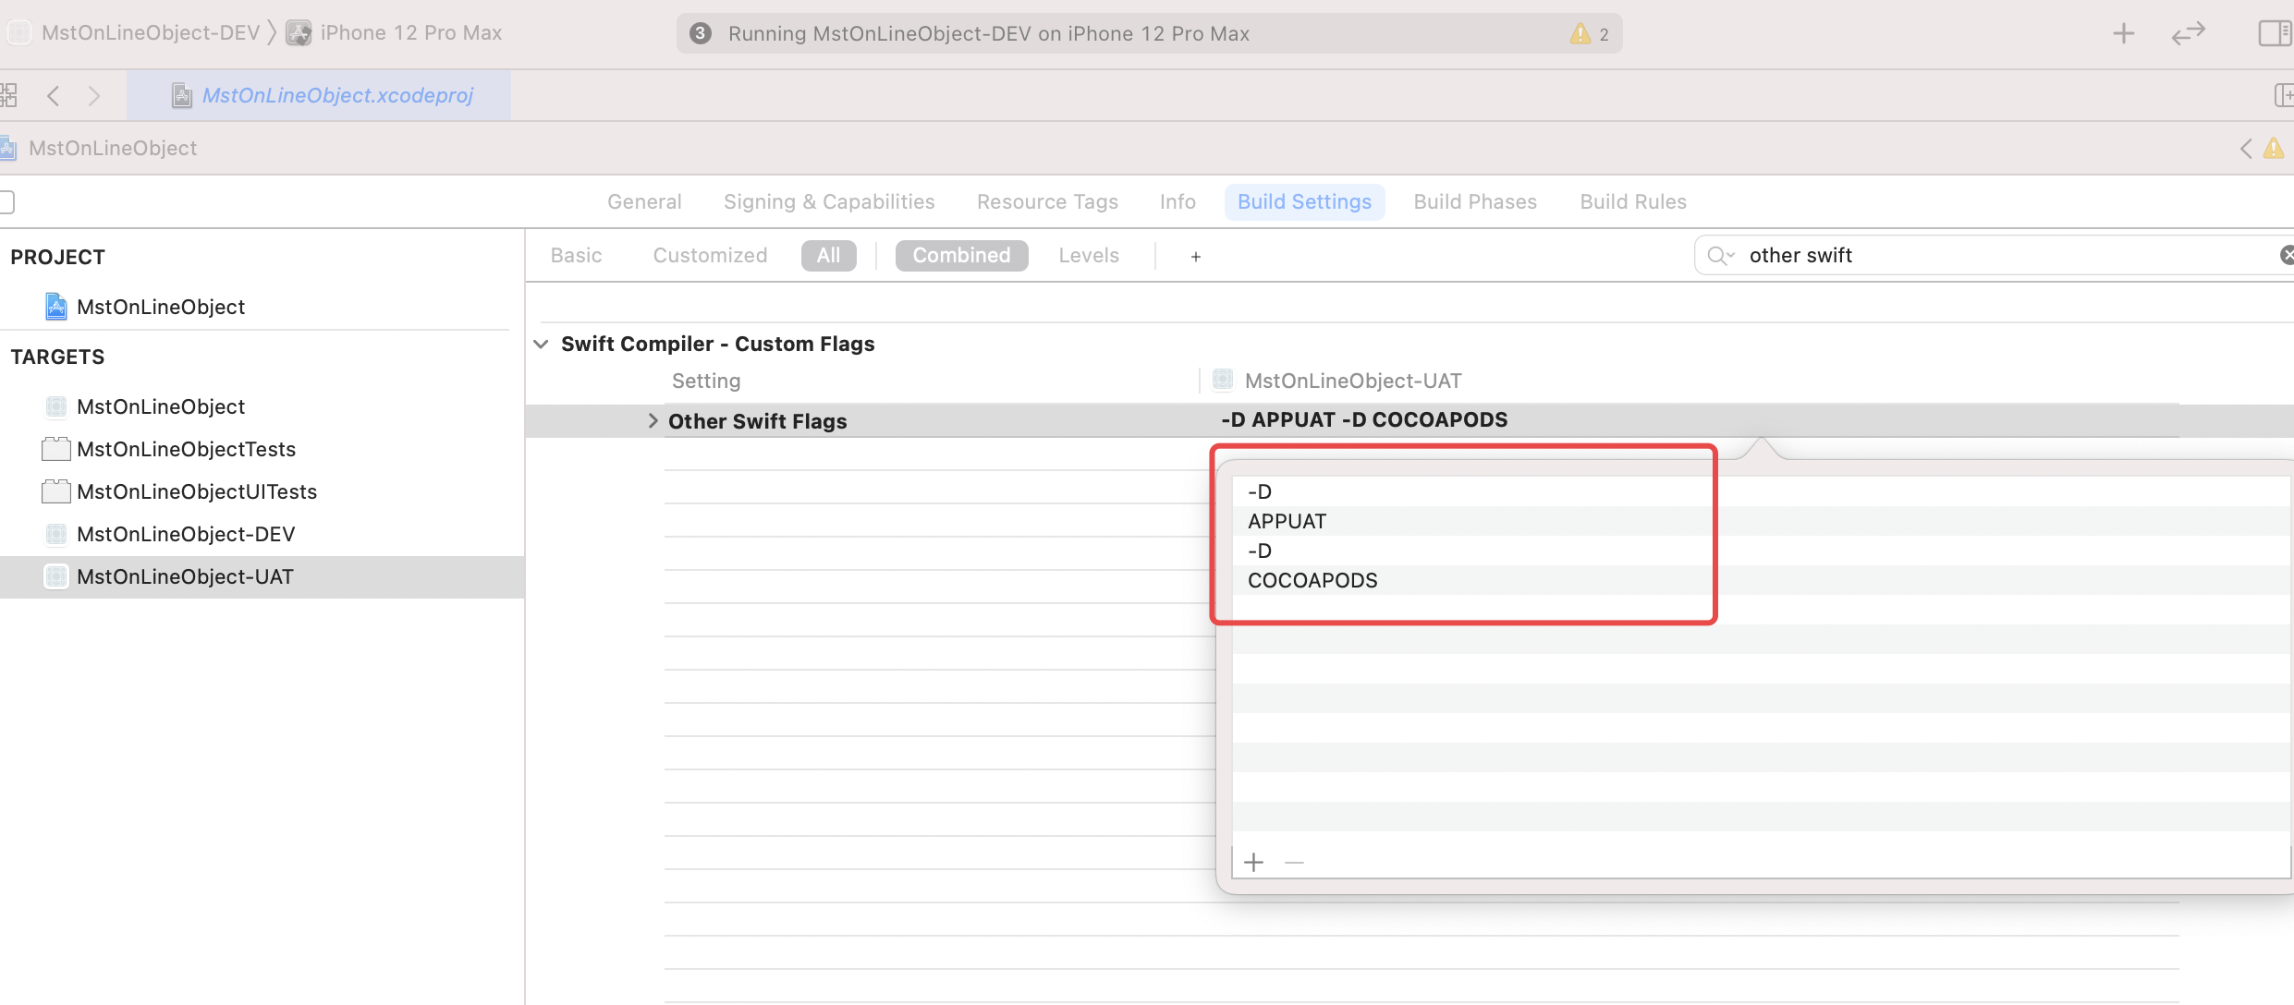Remove a flag with the minus button
Image resolution: width=2294 pixels, height=1005 pixels.
click(x=1294, y=863)
